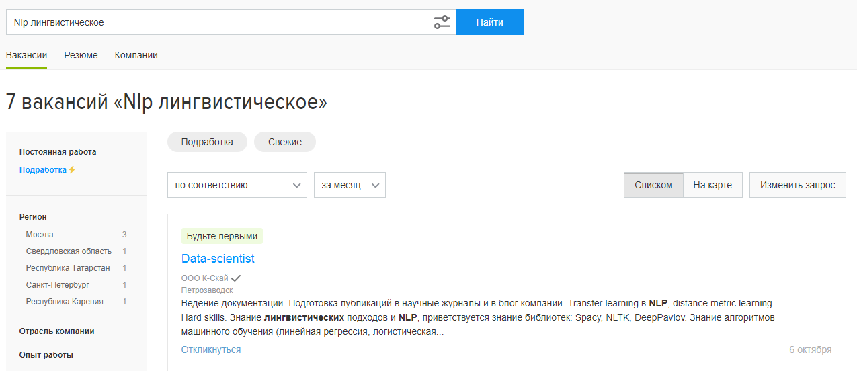Screen dimensions: 857x371
Task: Click the 7 вакансий results heading
Action: click(167, 102)
